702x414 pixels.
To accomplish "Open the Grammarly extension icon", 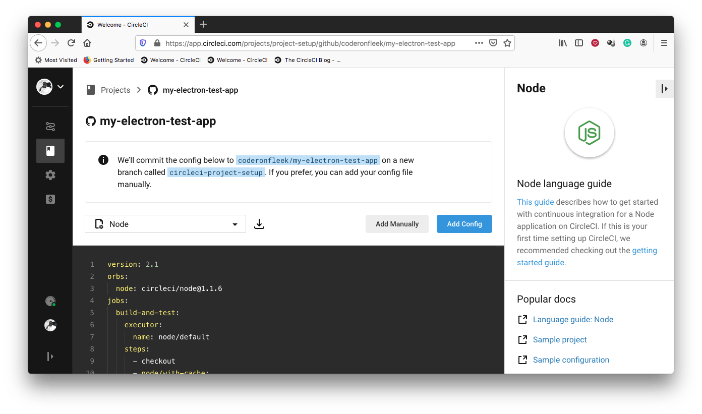I will point(627,43).
